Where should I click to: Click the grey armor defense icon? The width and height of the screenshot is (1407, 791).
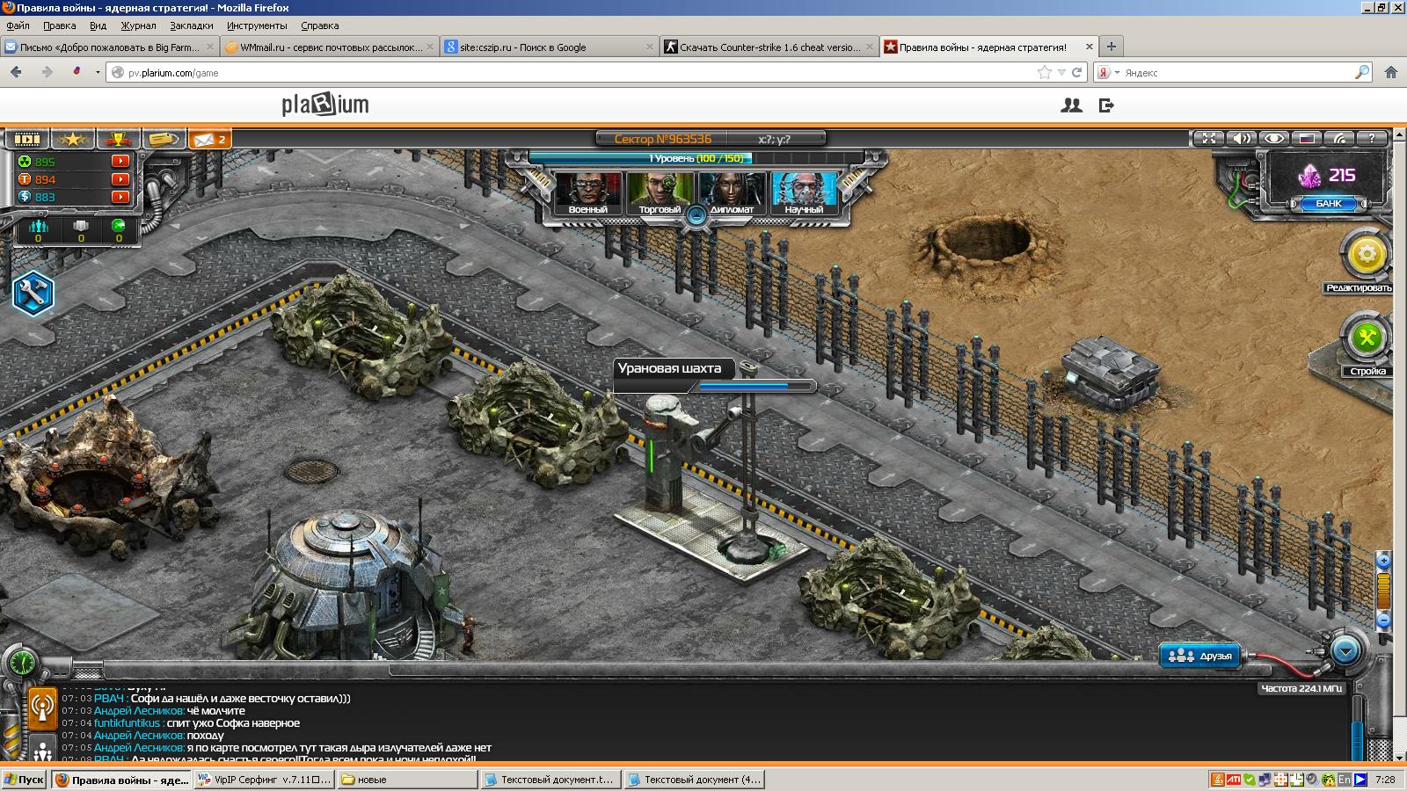tap(81, 226)
